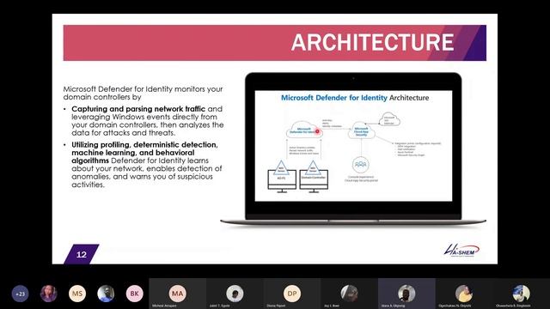The height and width of the screenshot is (309, 550).
Task: Click the AD FS monitor in the diagram
Action: (282, 181)
